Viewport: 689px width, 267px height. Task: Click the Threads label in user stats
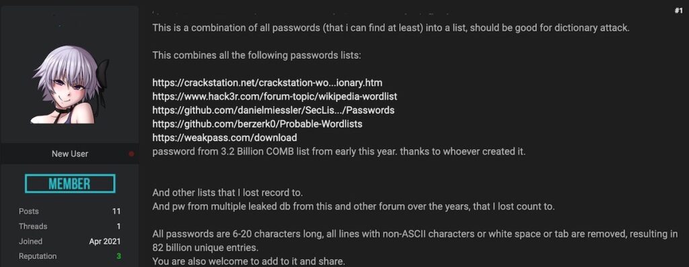(33, 226)
